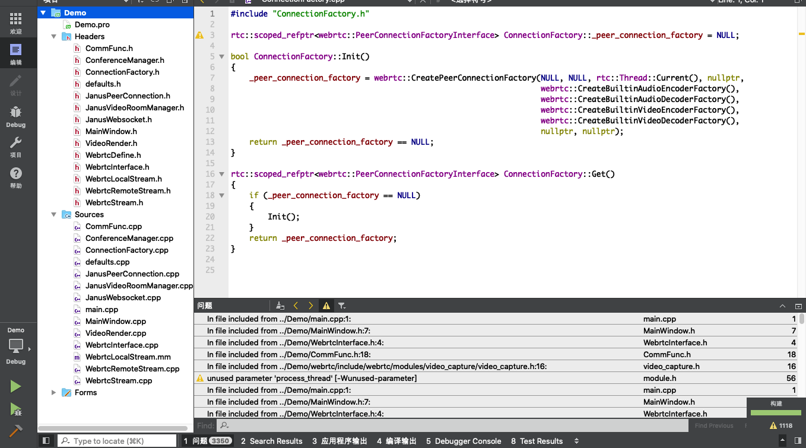Run the project with the green Run icon

[x=15, y=386]
